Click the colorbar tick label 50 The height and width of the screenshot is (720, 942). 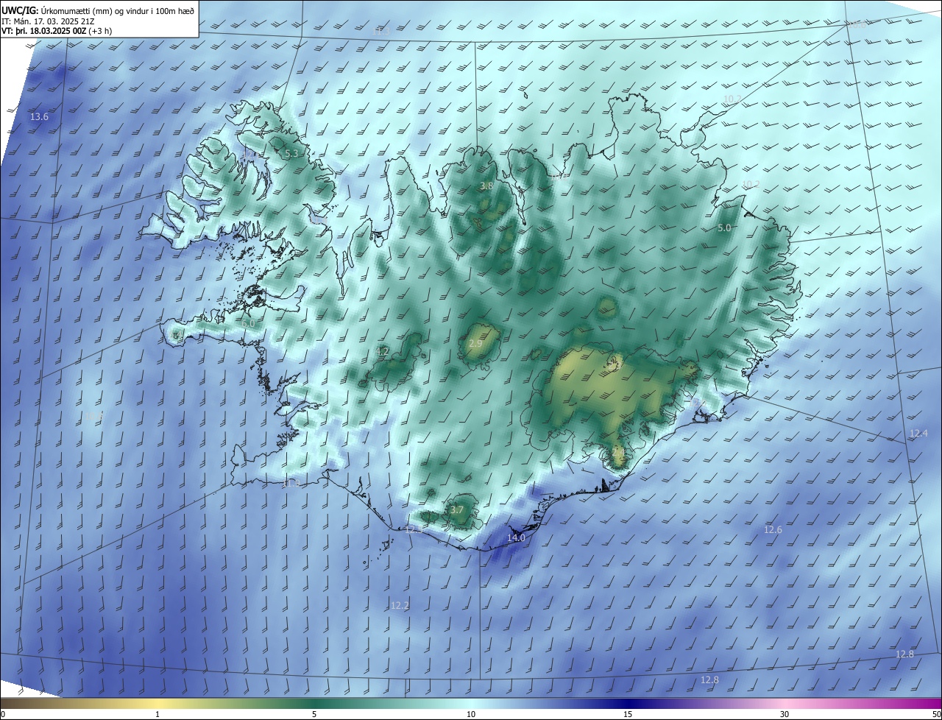click(936, 715)
